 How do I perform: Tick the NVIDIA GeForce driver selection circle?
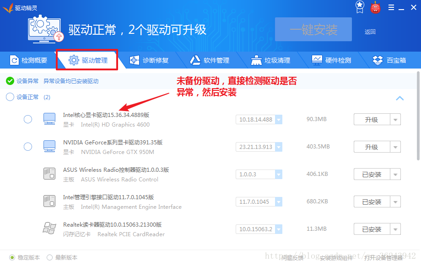28,147
